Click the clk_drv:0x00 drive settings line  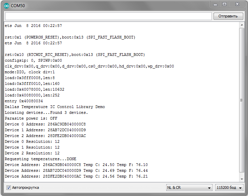coord(89,66)
